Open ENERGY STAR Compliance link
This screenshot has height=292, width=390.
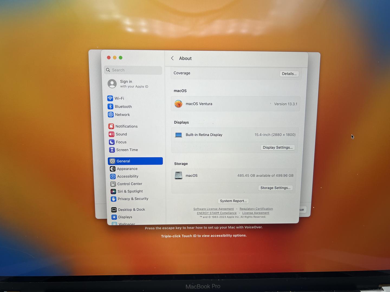[x=217, y=213]
